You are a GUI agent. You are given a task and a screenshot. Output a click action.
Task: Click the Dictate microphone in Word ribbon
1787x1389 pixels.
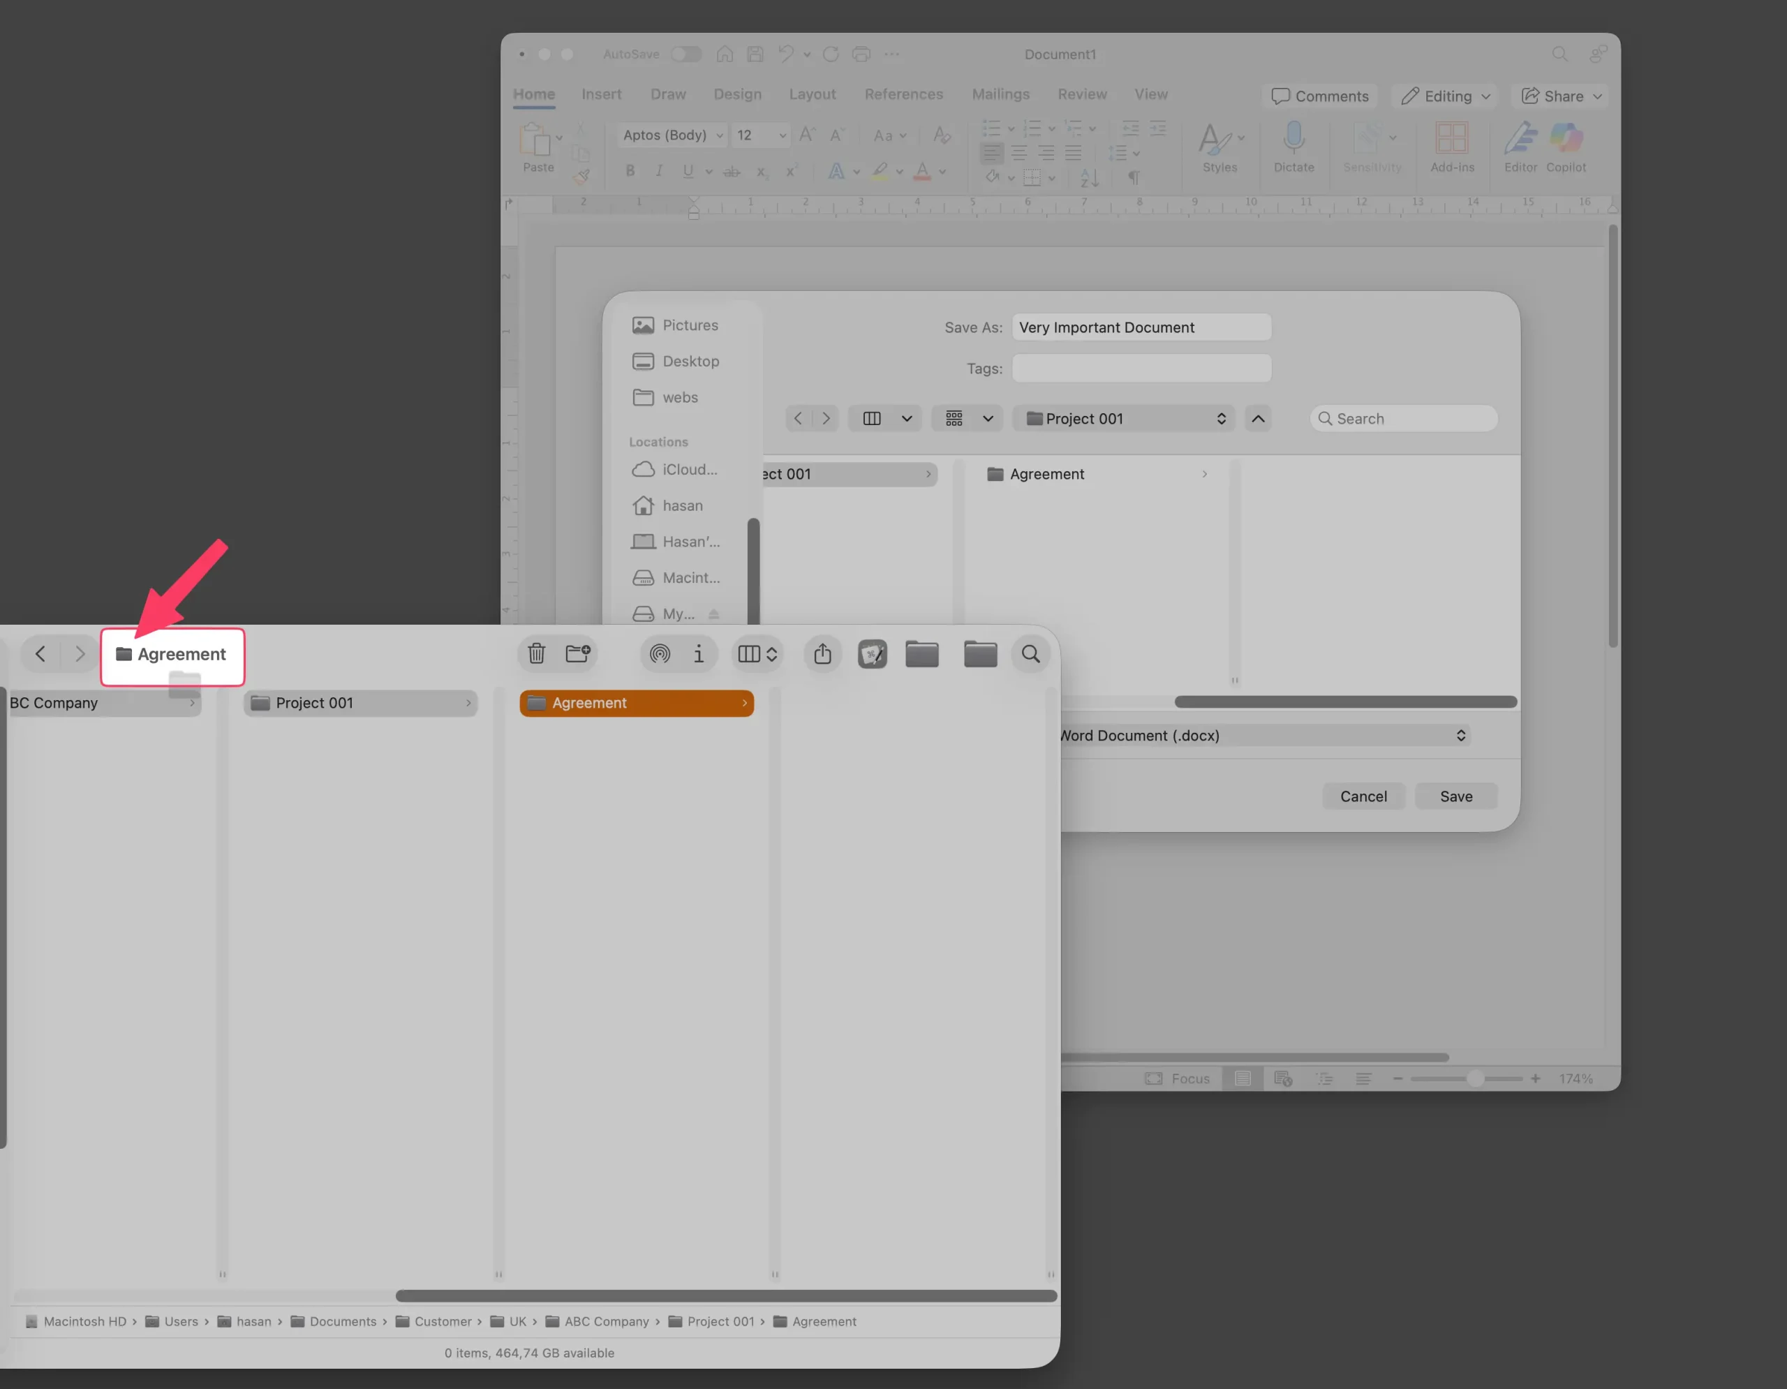pyautogui.click(x=1293, y=139)
